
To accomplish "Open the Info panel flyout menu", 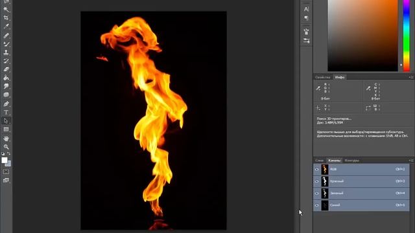I will coord(411,77).
